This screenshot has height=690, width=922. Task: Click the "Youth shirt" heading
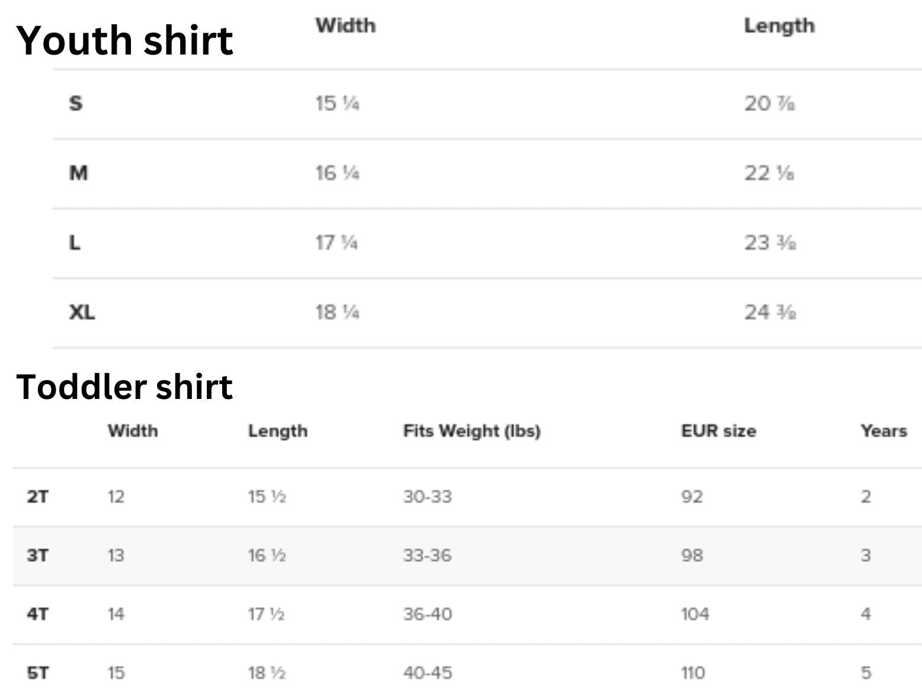pyautogui.click(x=124, y=40)
